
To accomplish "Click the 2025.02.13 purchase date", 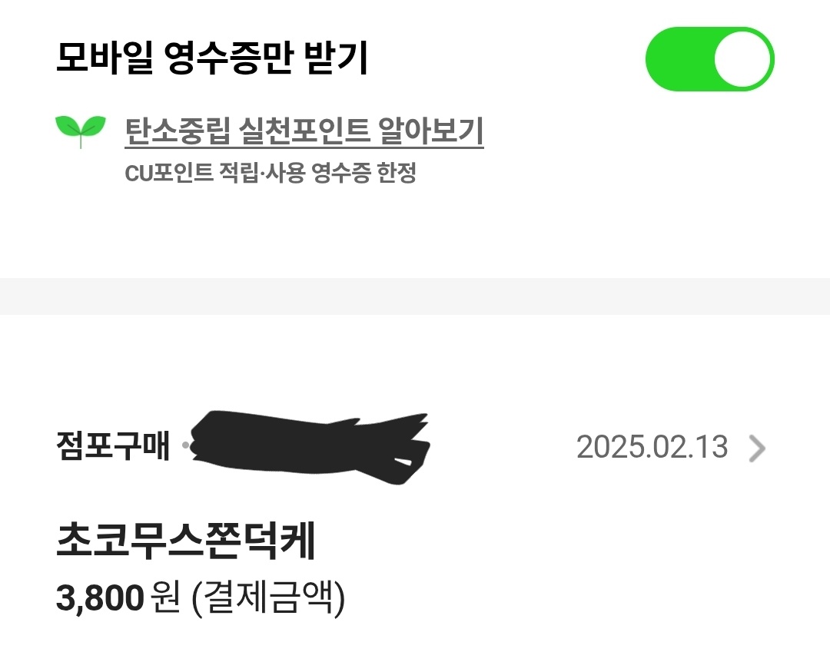I will (x=652, y=447).
